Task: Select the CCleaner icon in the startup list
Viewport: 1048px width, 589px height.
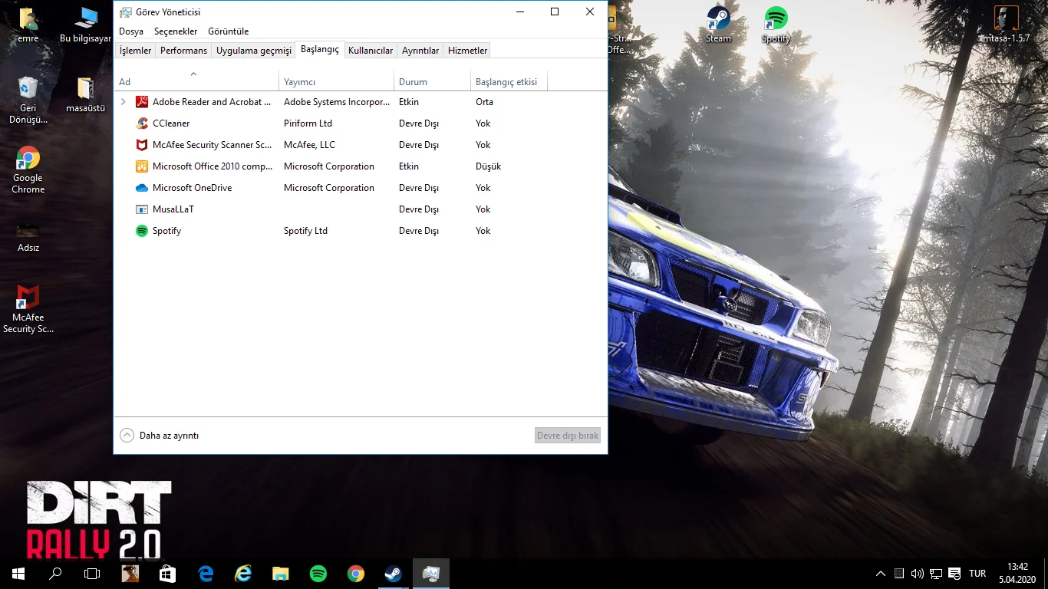Action: coord(141,123)
